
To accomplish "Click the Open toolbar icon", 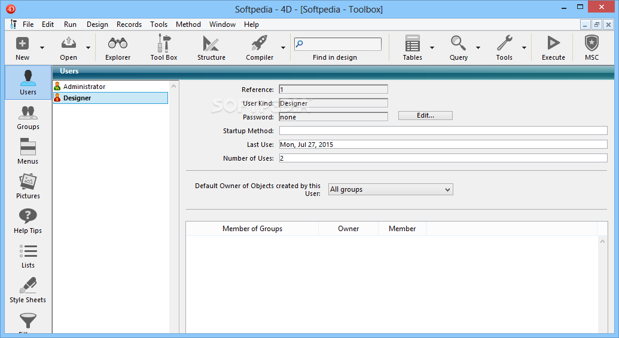I will coord(68,44).
